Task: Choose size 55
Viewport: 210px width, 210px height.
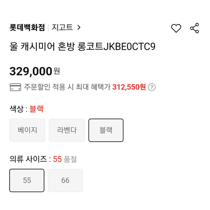Action: tap(27, 181)
